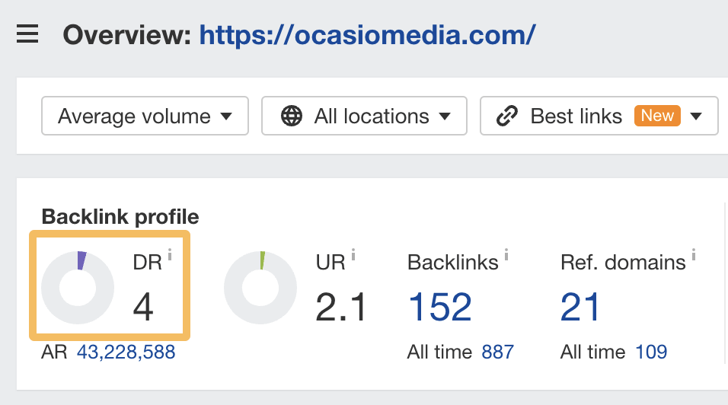Click the 21 referring domains count
This screenshot has height=405, width=728.
pos(580,307)
